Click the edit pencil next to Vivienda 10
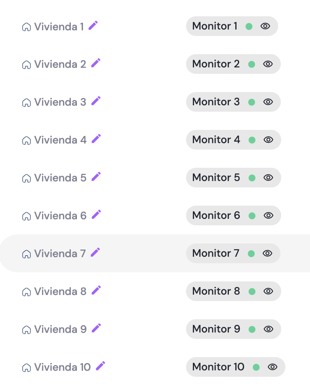Screen dimensions: 310x384 (100, 366)
